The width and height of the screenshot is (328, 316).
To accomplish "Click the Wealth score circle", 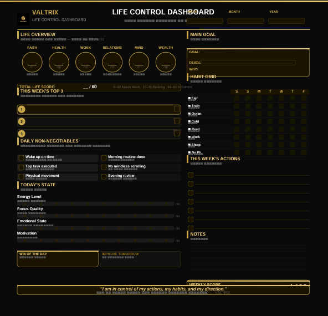I will pyautogui.click(x=166, y=62).
